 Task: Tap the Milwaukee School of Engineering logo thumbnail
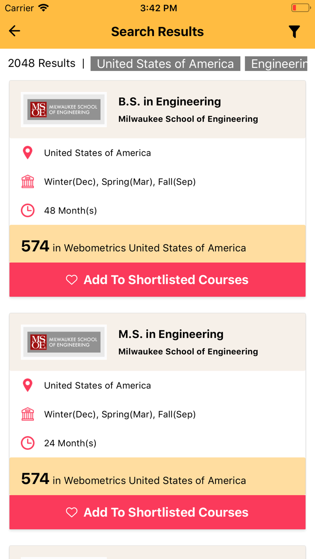(63, 109)
